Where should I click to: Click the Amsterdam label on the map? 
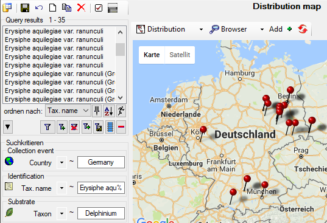point(169,100)
